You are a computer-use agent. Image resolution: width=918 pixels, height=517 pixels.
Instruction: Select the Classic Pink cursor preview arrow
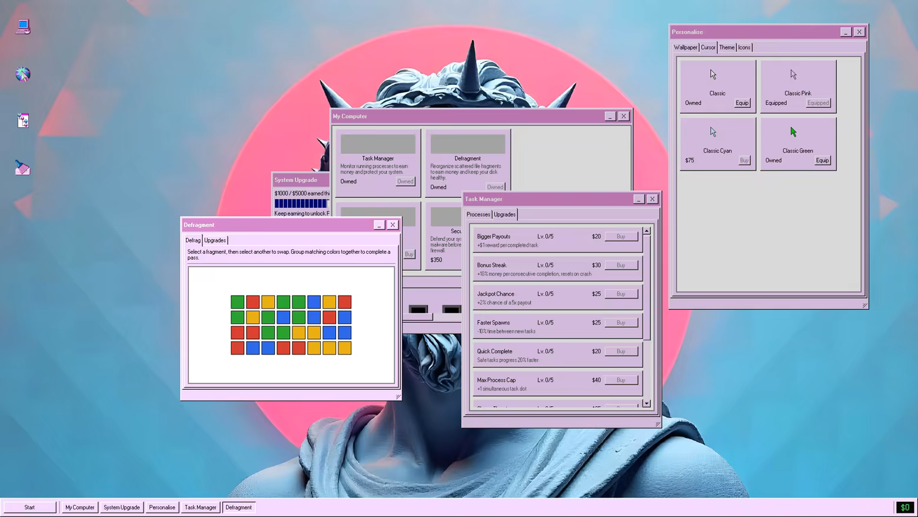coord(793,75)
